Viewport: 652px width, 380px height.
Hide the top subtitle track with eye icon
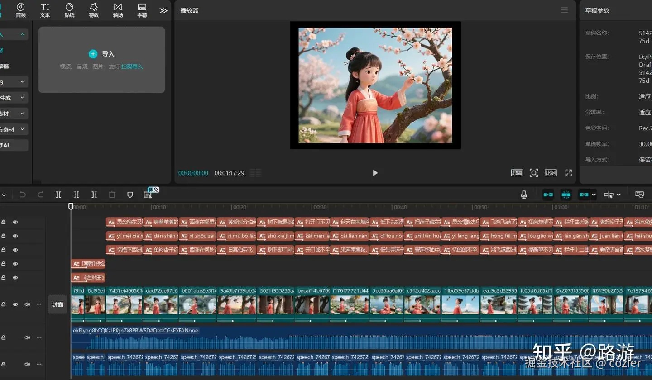tap(15, 222)
